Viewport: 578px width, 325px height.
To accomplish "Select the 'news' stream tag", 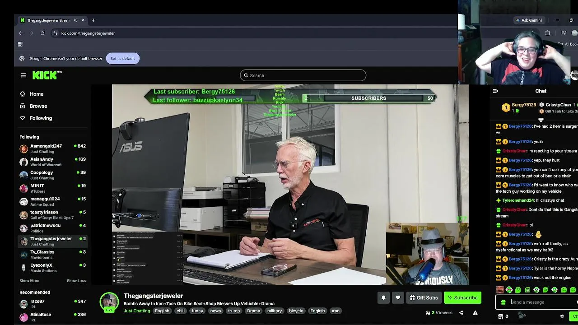I will click(216, 311).
